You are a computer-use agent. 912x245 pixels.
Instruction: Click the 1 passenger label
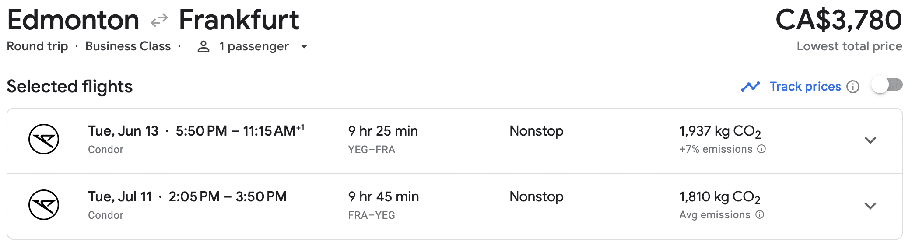pyautogui.click(x=254, y=46)
